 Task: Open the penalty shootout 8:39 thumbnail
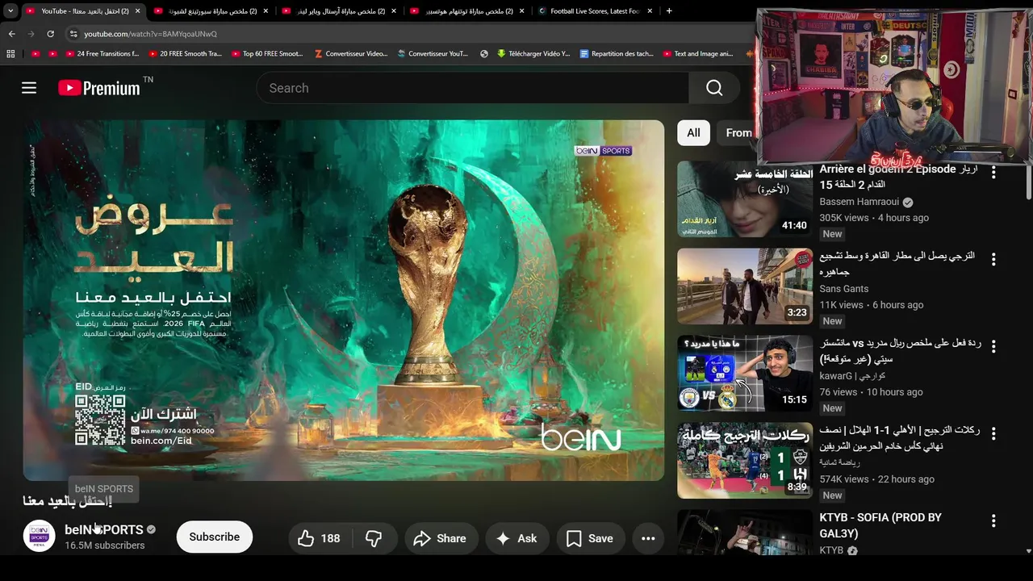point(745,460)
